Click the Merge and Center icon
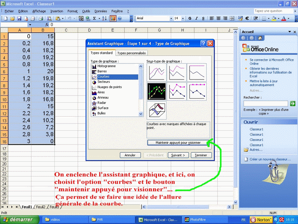This screenshot has height=224, width=298. point(232,18)
